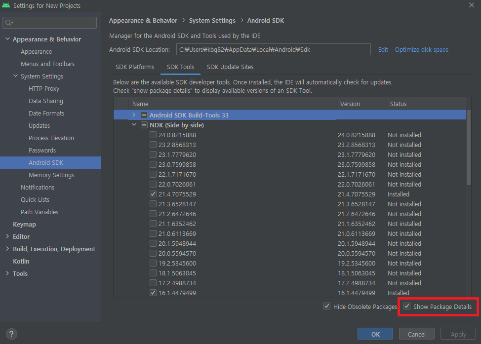Check NDK version 20.1.5948944
Viewport: 481px width, 344px height.
coord(153,243)
